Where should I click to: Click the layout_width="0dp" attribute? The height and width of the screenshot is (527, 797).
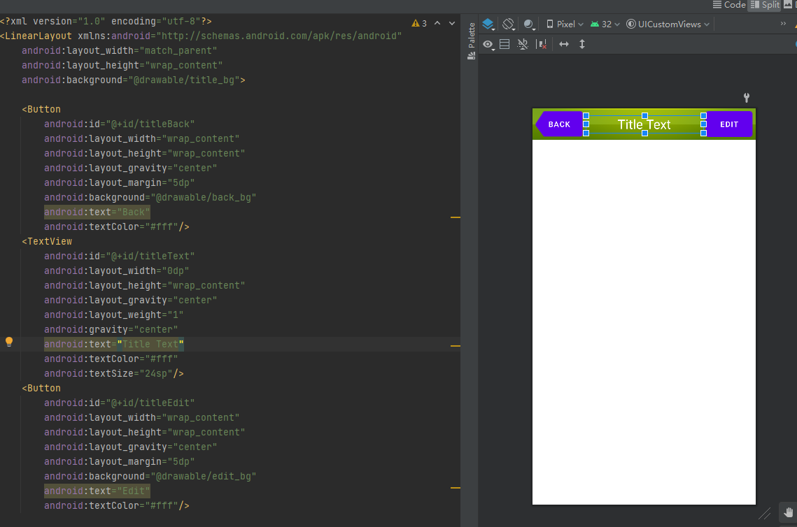pos(116,271)
